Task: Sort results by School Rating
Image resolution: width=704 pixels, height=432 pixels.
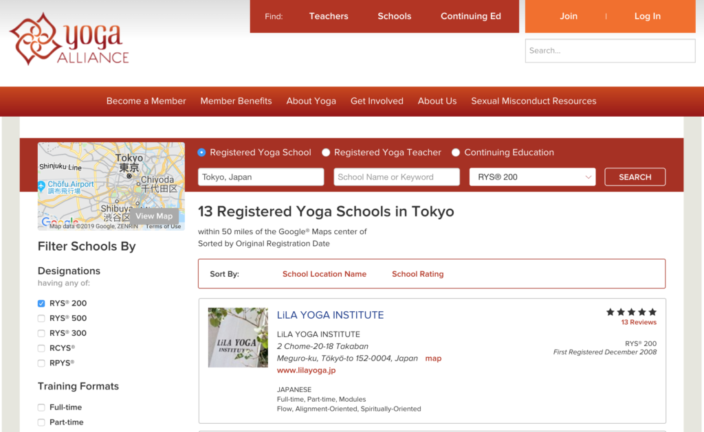Action: coord(417,274)
